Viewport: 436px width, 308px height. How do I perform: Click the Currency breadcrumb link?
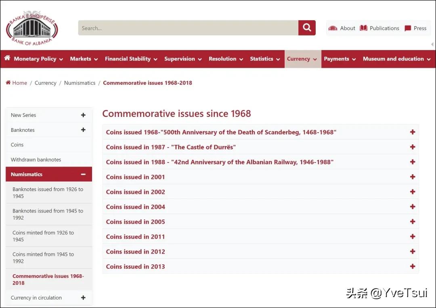tap(45, 83)
